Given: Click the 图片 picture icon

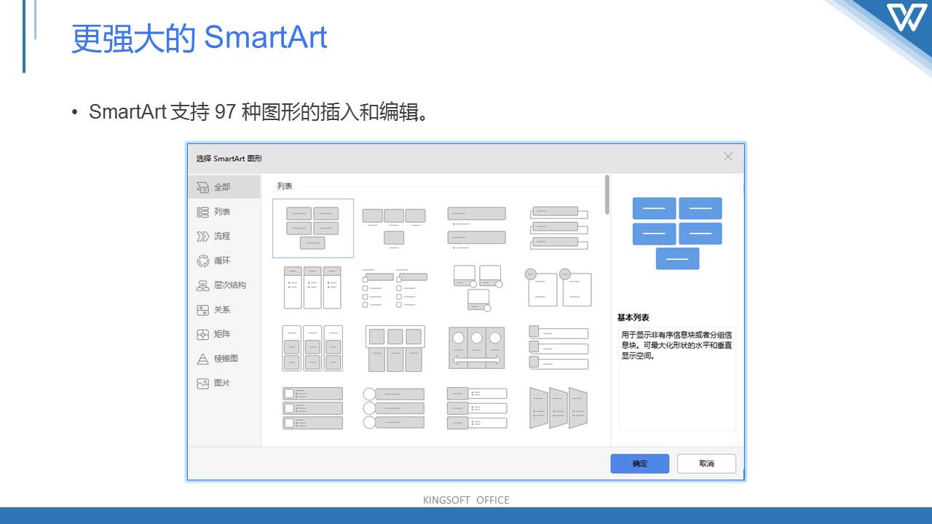Looking at the screenshot, I should coord(203,383).
